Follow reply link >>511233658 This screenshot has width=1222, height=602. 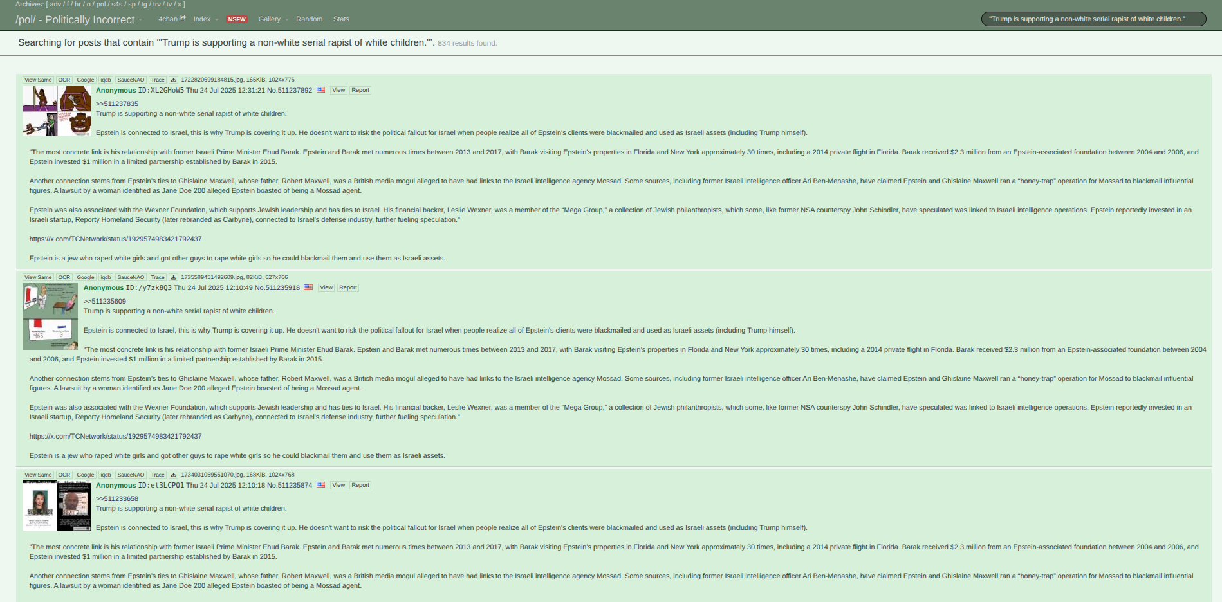117,499
